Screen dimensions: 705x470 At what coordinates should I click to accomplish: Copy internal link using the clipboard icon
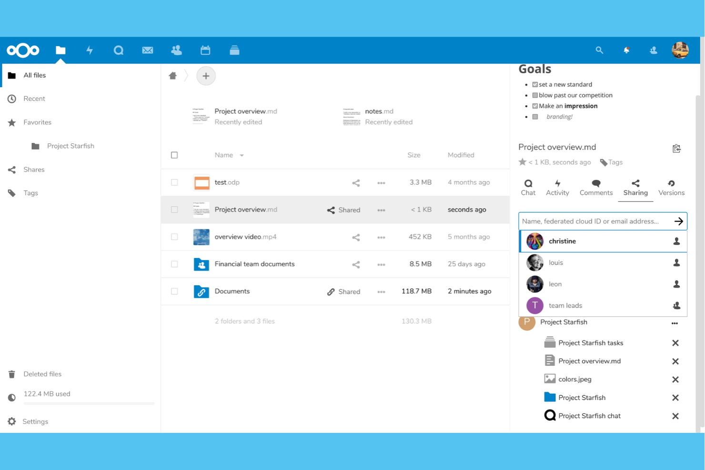[x=676, y=148]
